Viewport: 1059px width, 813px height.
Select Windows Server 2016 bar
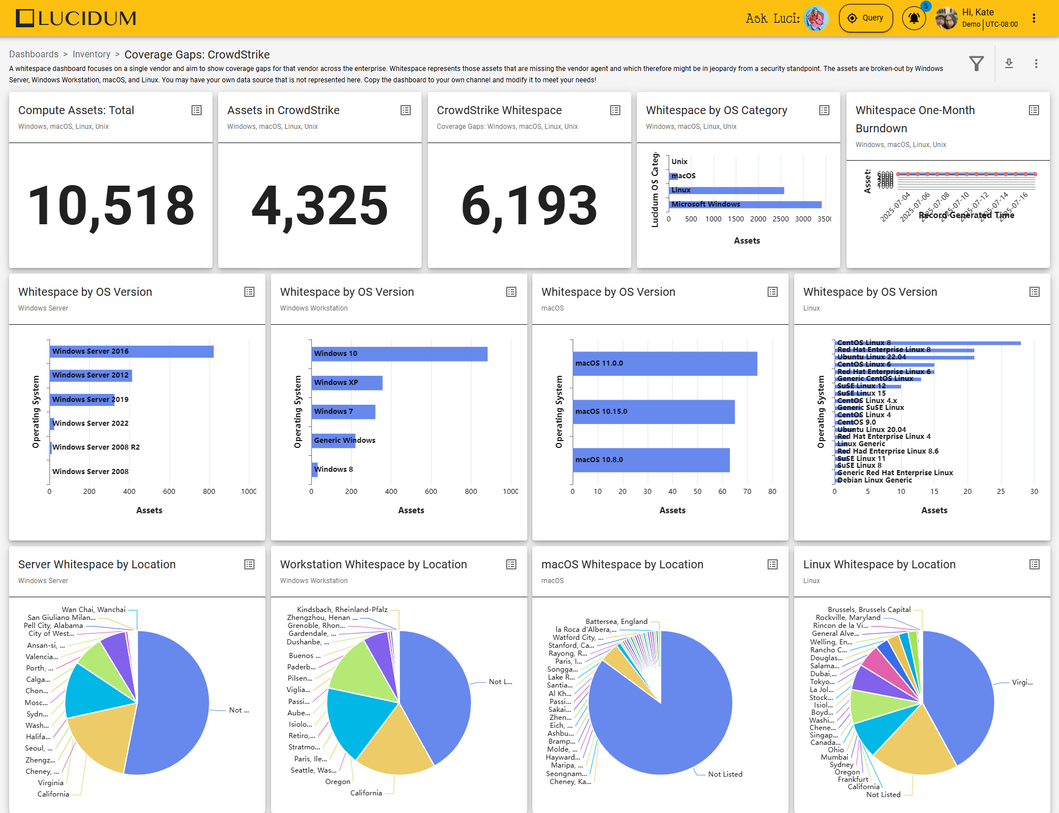(x=132, y=351)
